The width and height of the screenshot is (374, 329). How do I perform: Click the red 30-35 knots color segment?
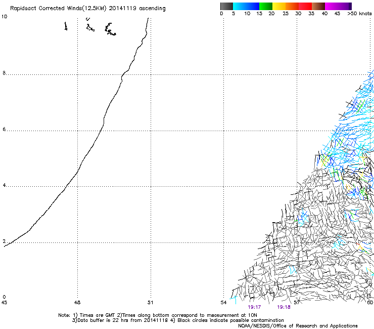tap(305, 6)
